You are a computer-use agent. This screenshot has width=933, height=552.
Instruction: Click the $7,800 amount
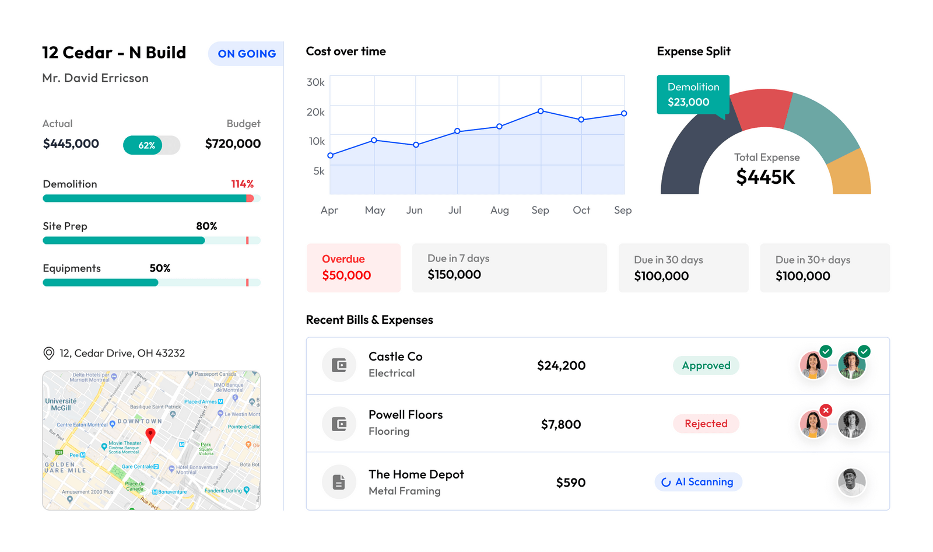pyautogui.click(x=561, y=424)
